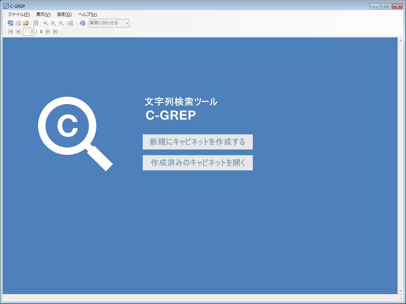This screenshot has width=406, height=304.
Task: Open the 画面に合わせる zoom dropdown
Action: click(x=109, y=23)
